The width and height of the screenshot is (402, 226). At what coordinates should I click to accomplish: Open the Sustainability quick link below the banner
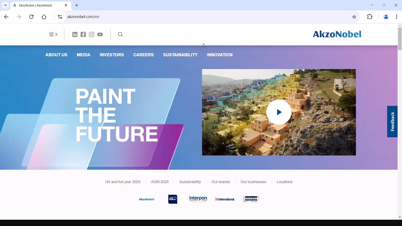[x=190, y=182]
